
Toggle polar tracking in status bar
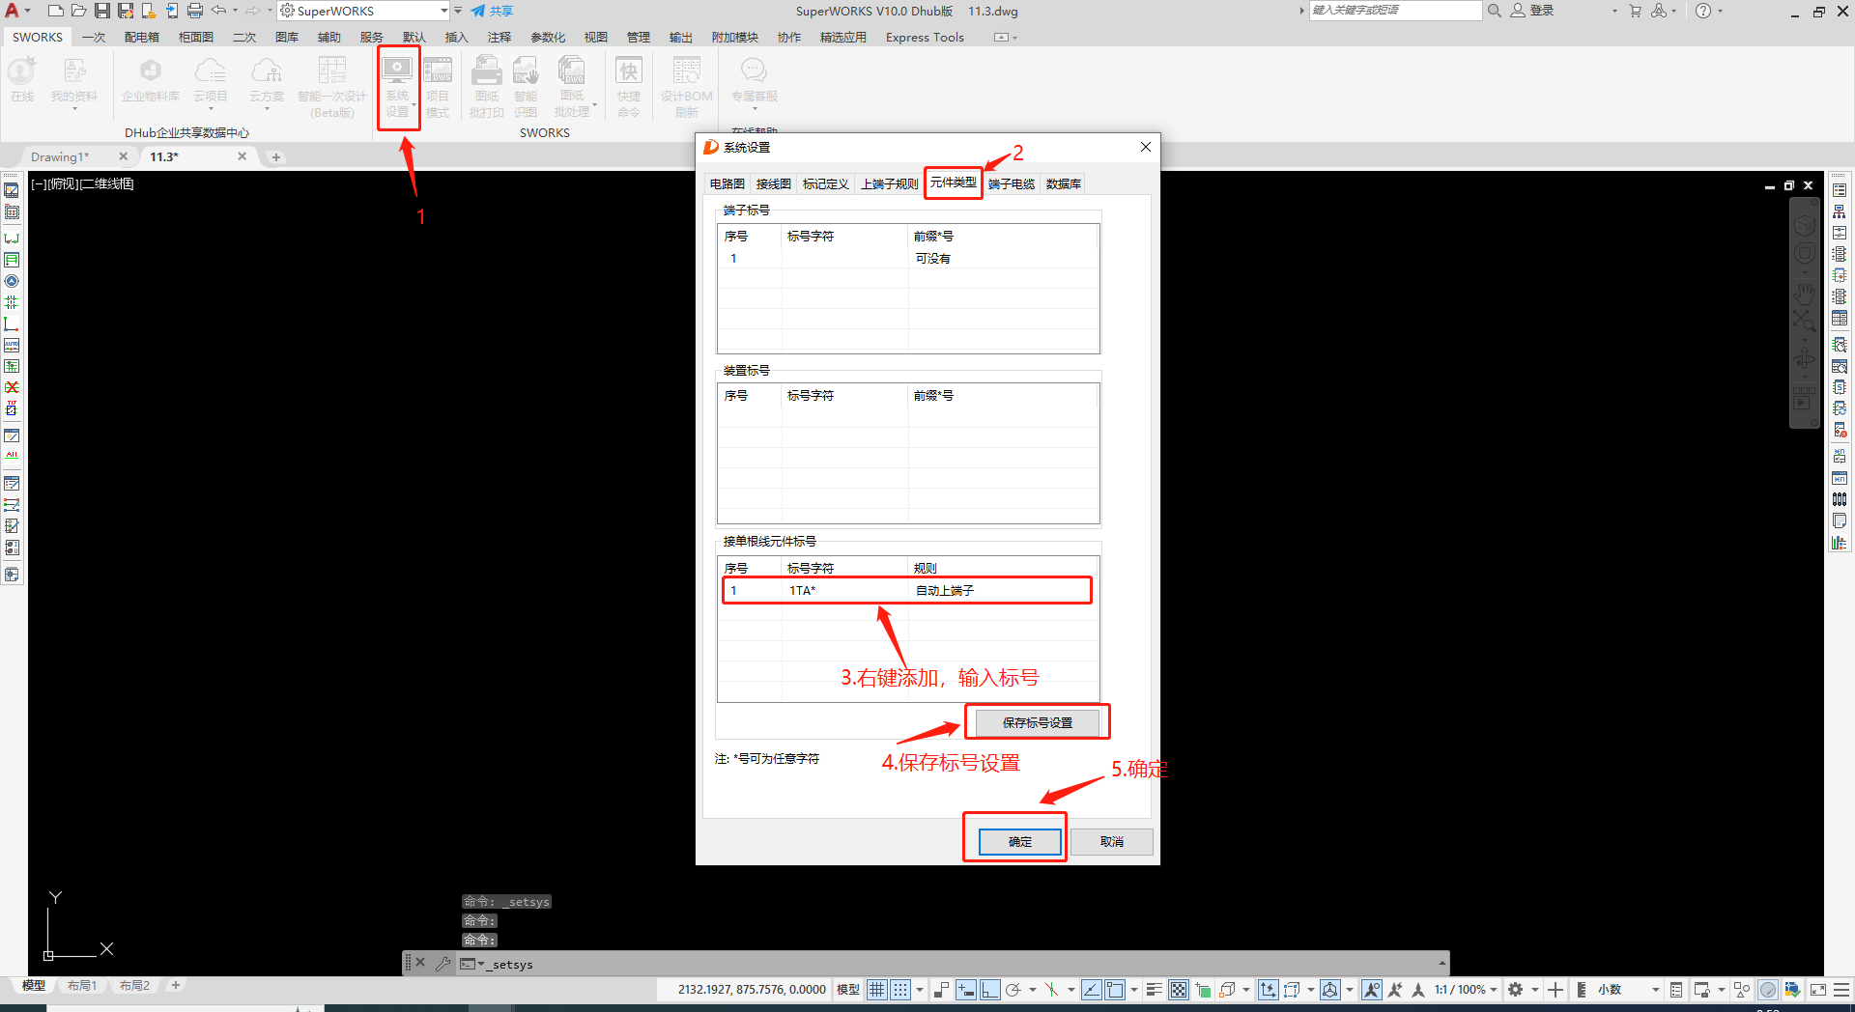(1013, 990)
